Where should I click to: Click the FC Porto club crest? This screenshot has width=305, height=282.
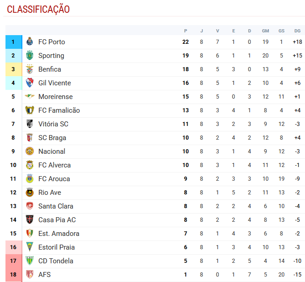[x=30, y=42]
